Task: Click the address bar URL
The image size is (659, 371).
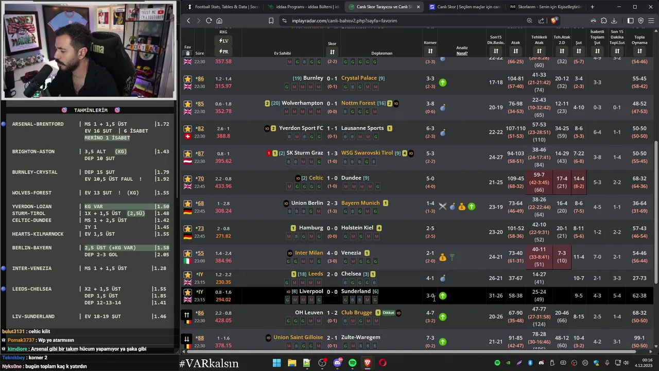Action: 344,21
